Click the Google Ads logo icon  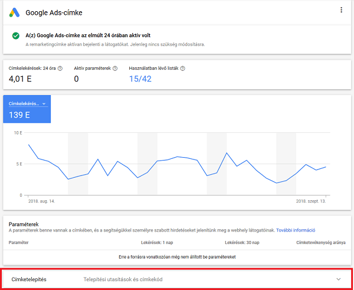(14, 12)
